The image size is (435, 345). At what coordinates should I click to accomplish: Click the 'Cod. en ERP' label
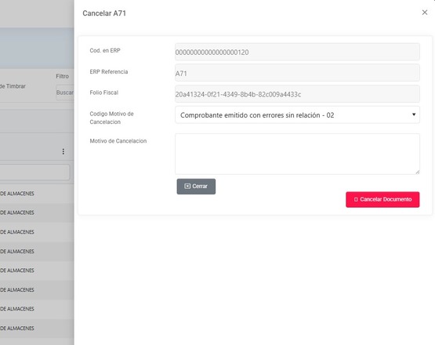[105, 50]
